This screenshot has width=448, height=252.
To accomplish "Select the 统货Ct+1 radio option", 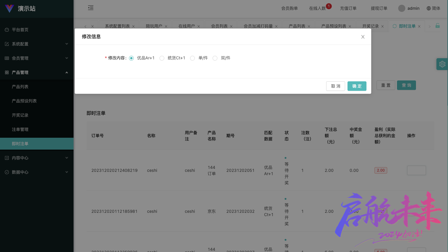I will (162, 58).
